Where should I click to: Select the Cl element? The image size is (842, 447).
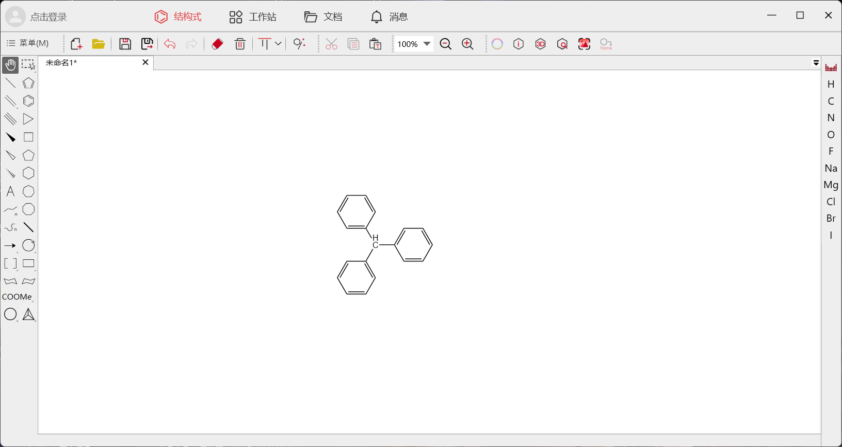(x=831, y=202)
